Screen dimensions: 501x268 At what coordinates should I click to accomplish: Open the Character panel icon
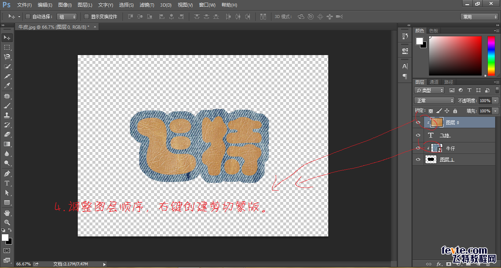pyautogui.click(x=405, y=66)
